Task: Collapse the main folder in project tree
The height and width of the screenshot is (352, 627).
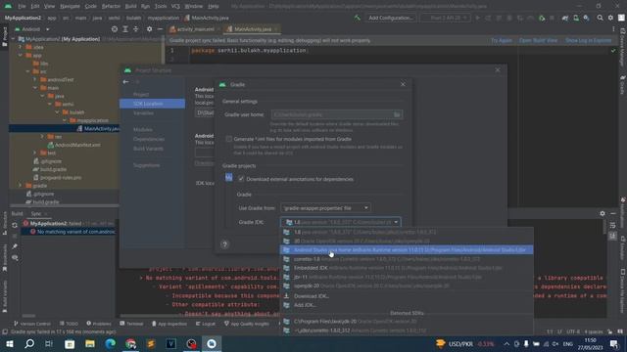Action: pyautogui.click(x=35, y=88)
